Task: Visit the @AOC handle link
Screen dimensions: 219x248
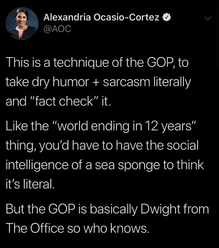Action: 57,29
